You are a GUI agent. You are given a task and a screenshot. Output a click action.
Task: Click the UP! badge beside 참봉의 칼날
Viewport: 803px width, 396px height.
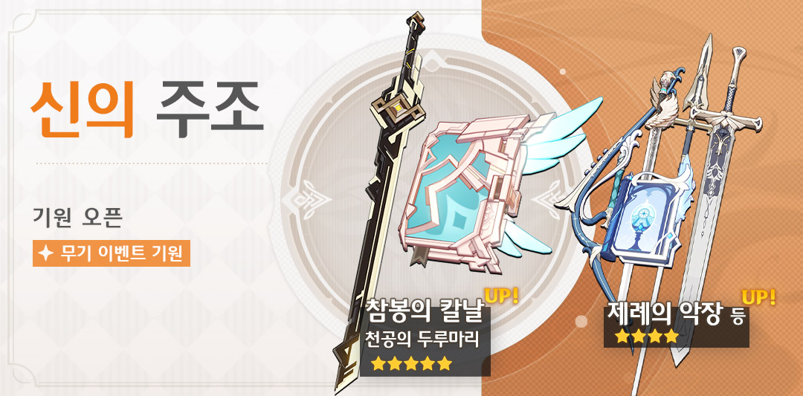point(501,297)
